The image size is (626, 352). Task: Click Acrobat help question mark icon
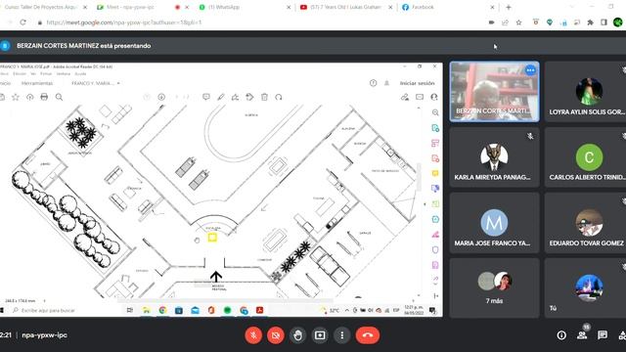tap(373, 83)
